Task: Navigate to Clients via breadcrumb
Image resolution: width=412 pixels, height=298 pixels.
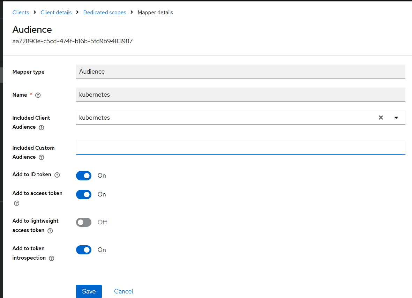Action: (x=21, y=12)
